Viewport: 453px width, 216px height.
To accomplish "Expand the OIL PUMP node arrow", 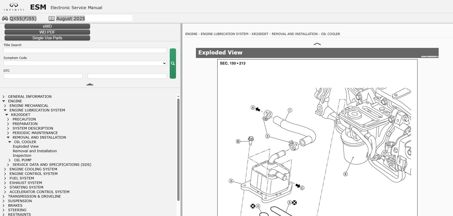I will tap(10, 160).
